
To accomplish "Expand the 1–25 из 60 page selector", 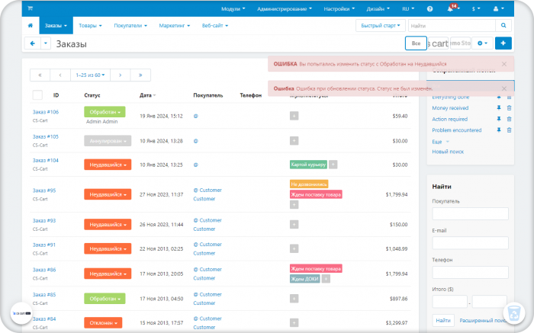I will [90, 75].
